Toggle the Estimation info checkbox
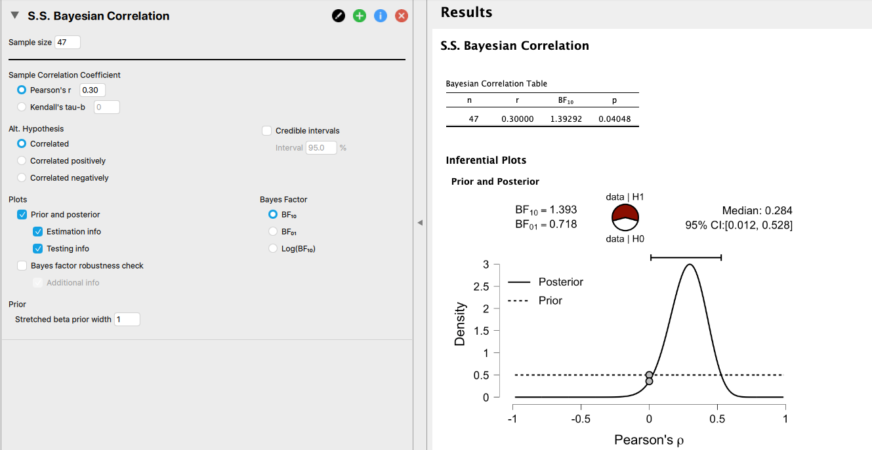872x450 pixels. pos(38,231)
